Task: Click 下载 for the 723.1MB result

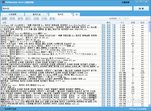Action: (x=114, y=83)
